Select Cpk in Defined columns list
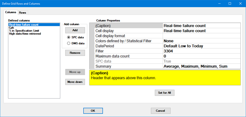The width and height of the screenshot is (246, 117). (x=12, y=28)
